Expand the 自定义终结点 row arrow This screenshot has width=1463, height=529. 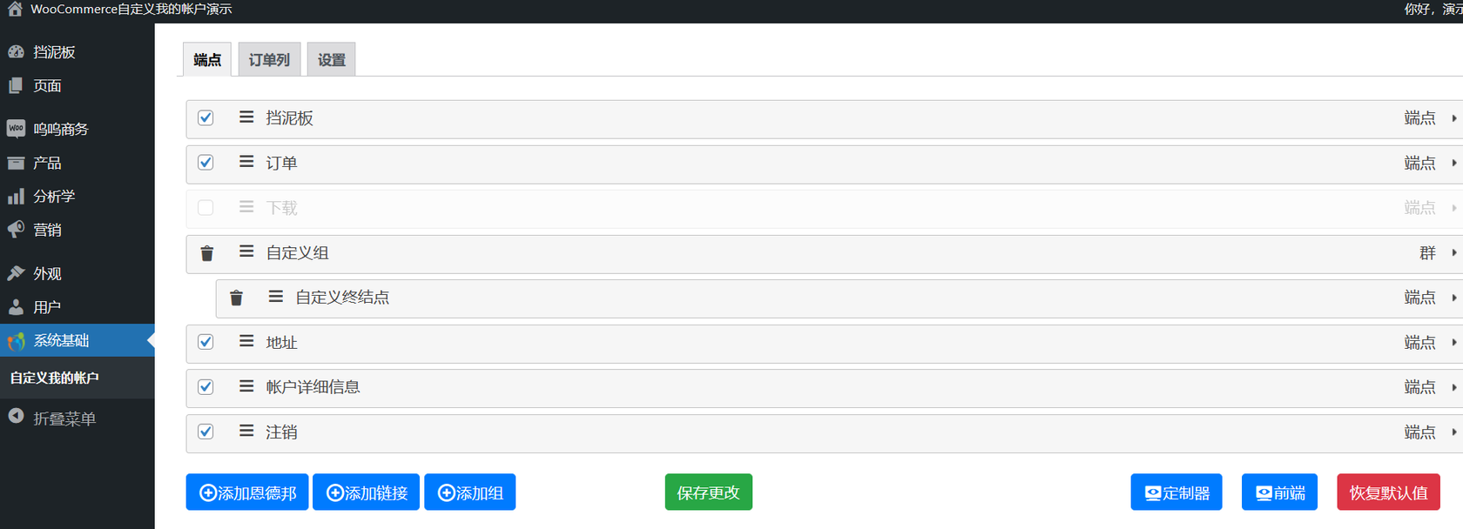tap(1453, 298)
